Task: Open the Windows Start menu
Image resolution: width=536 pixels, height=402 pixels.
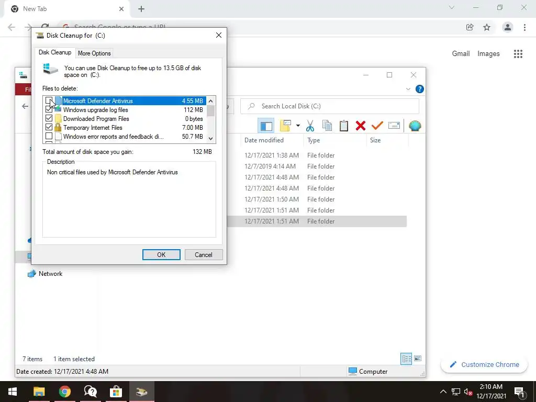Action: 13,392
